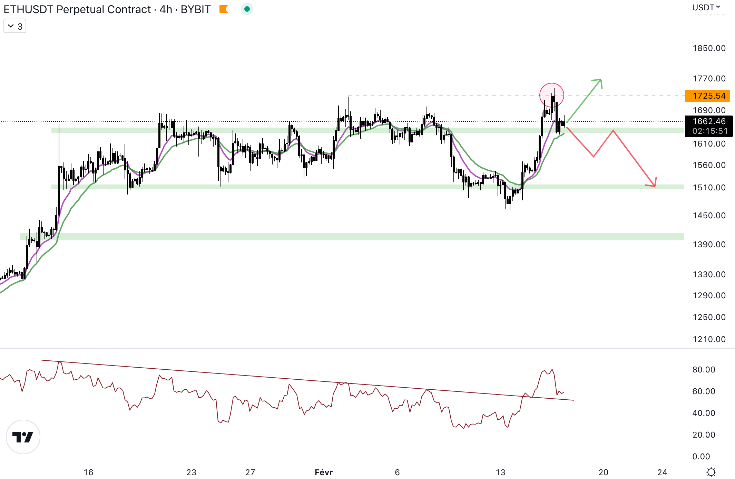Image resolution: width=735 pixels, height=479 pixels.
Task: Click the orange 1725.54 price label
Action: pos(707,96)
